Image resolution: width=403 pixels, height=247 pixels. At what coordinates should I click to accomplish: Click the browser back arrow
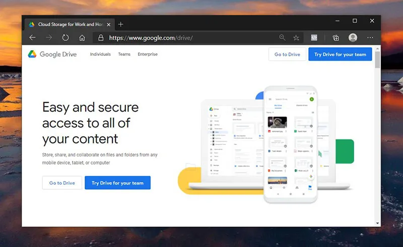pyautogui.click(x=33, y=38)
